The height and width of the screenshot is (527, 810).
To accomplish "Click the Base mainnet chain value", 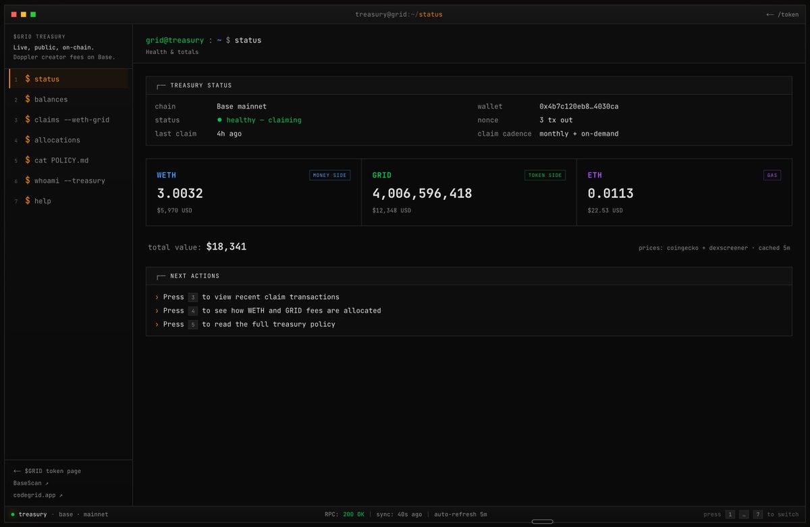I will tap(242, 107).
